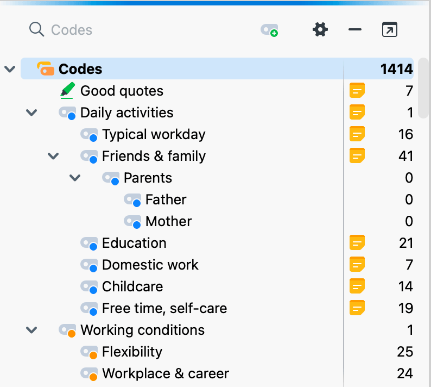Undock the Codes panel window
The image size is (431, 387).
click(x=390, y=29)
